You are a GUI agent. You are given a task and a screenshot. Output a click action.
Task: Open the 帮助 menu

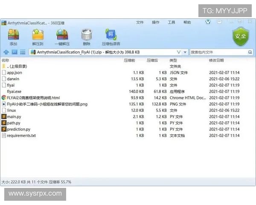[x=187, y=22]
